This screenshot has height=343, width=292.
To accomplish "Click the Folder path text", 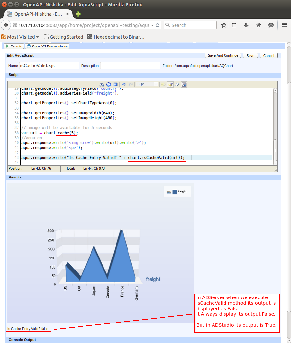I will click(x=198, y=66).
